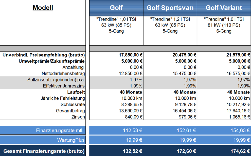Select the Golf WartungPlus 19,99 € cell

[x=134, y=140]
